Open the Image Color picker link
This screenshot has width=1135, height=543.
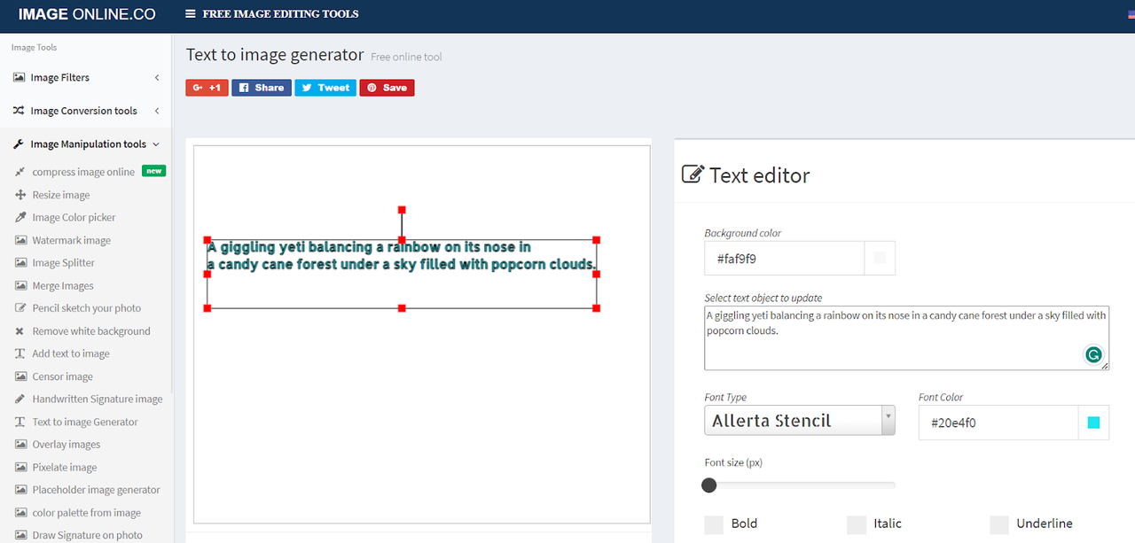tap(74, 217)
